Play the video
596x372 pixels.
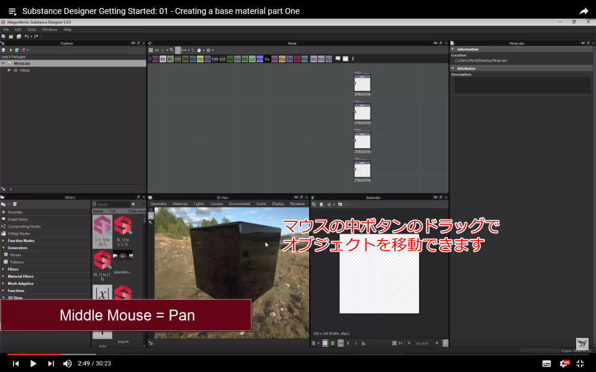pos(33,364)
